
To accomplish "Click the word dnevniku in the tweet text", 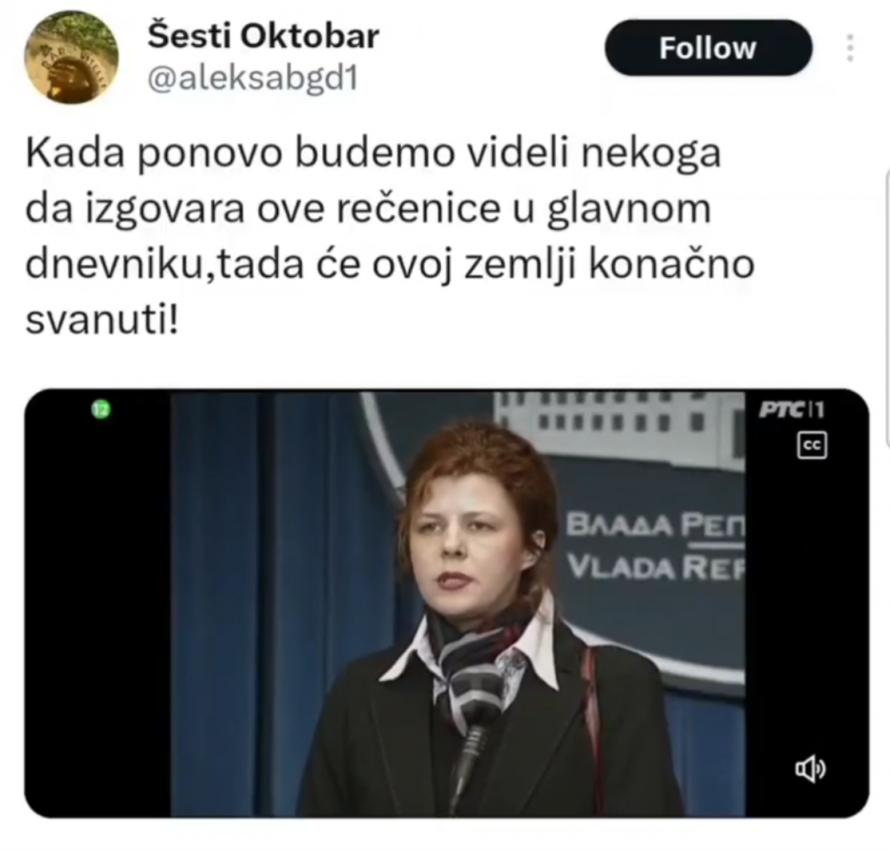I will tap(111, 265).
